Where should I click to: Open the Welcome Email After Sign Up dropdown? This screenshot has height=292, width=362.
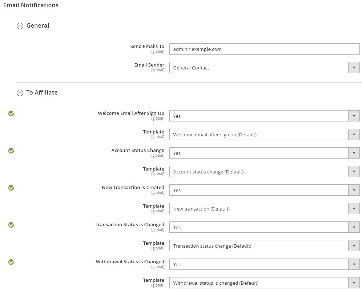point(264,116)
